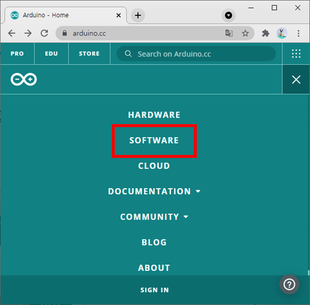Go to the BLOG page

click(x=154, y=242)
